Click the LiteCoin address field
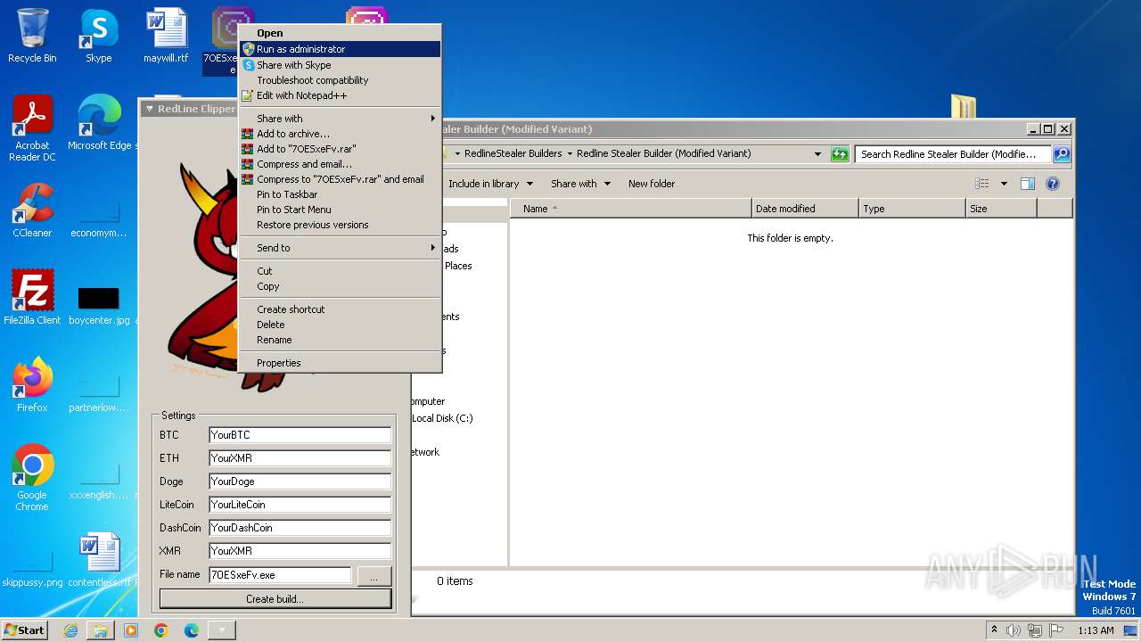The image size is (1141, 642). coord(300,505)
